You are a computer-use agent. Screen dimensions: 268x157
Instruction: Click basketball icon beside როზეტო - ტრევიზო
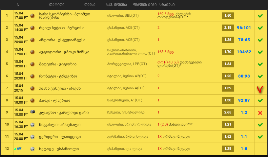(32, 76)
